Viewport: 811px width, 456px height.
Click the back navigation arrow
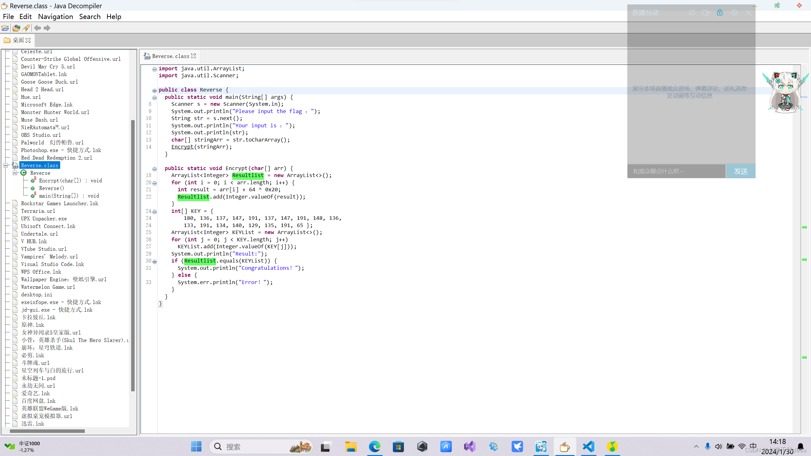click(37, 28)
